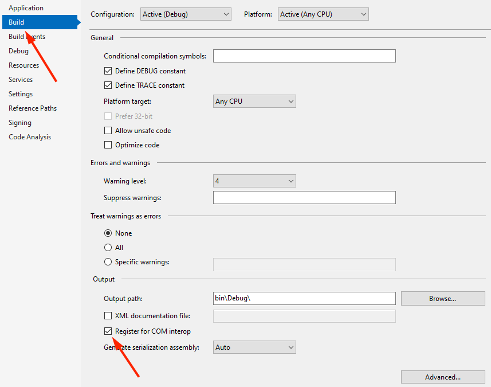Open the Debug properties tab
Screen dimensions: 491x387
point(18,51)
